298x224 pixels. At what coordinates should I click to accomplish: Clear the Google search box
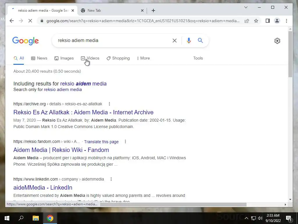[x=175, y=41]
